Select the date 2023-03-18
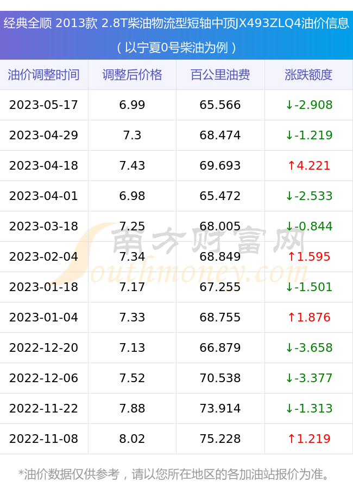The width and height of the screenshot is (353, 483). [x=44, y=226]
